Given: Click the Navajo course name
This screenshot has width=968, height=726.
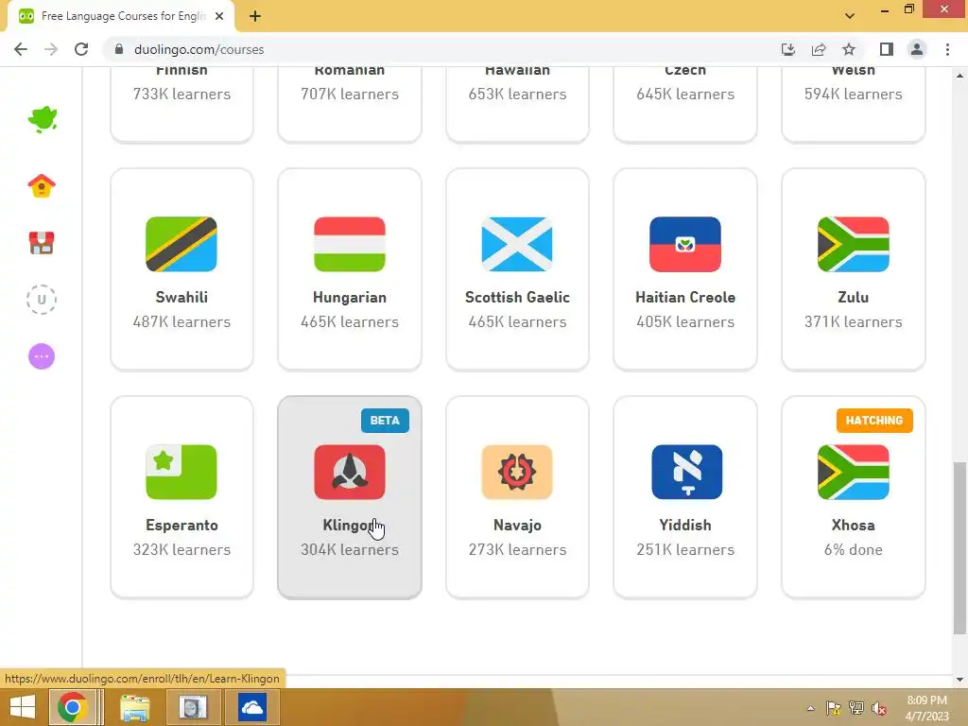Looking at the screenshot, I should [517, 525].
